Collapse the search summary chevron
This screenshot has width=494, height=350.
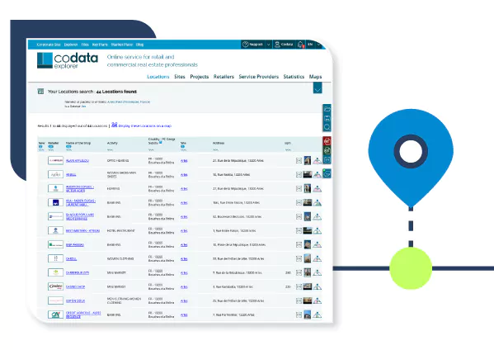(x=318, y=88)
